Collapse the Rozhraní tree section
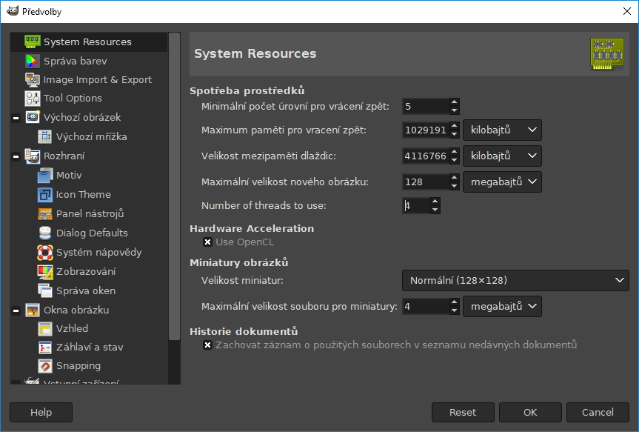639x432 pixels. pos(16,156)
